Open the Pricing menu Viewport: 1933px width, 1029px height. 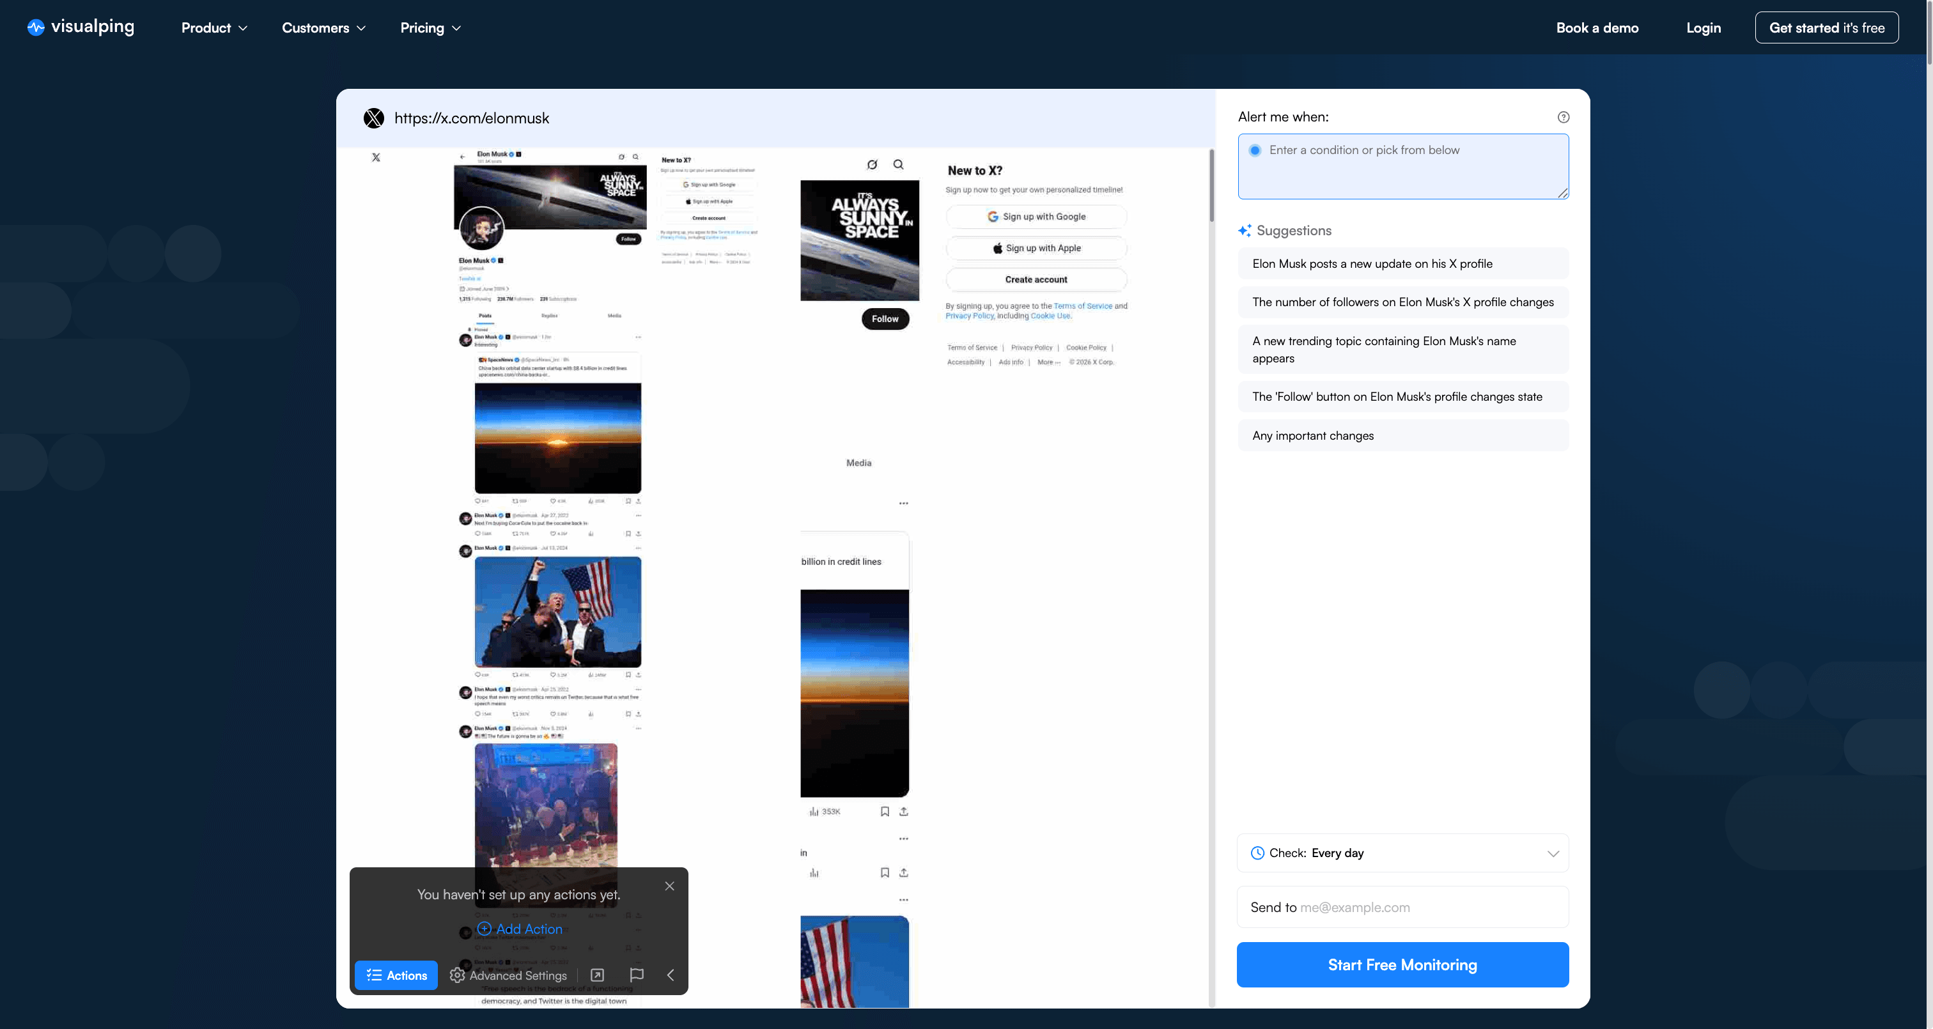coord(430,27)
